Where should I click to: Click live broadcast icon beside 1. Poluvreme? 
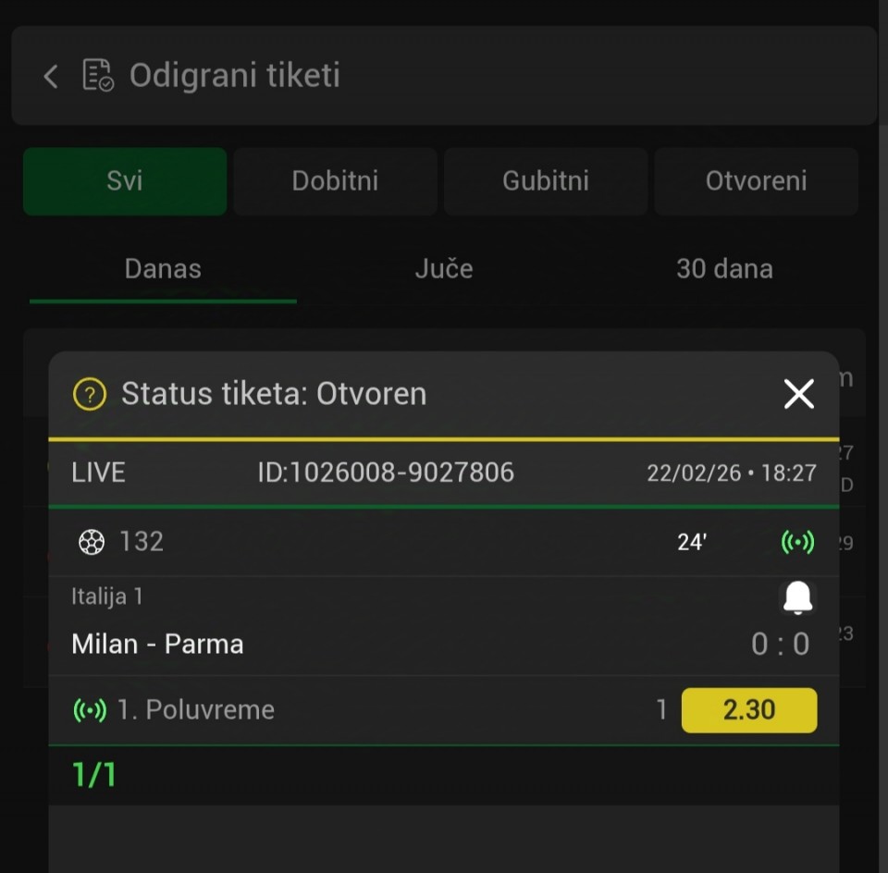point(90,710)
